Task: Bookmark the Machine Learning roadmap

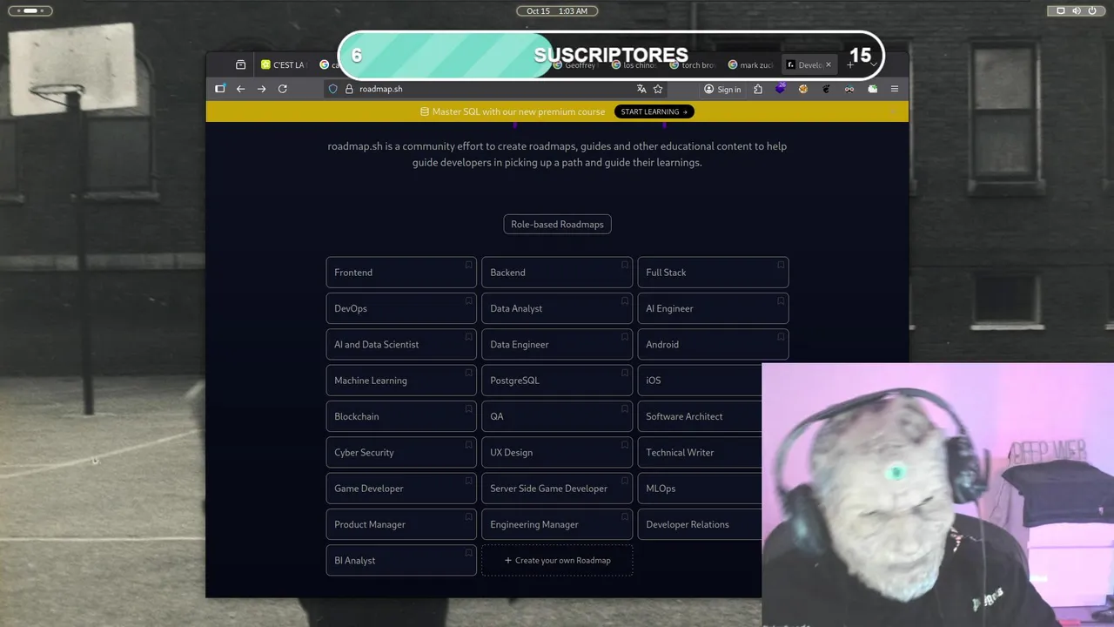Action: 468,373
